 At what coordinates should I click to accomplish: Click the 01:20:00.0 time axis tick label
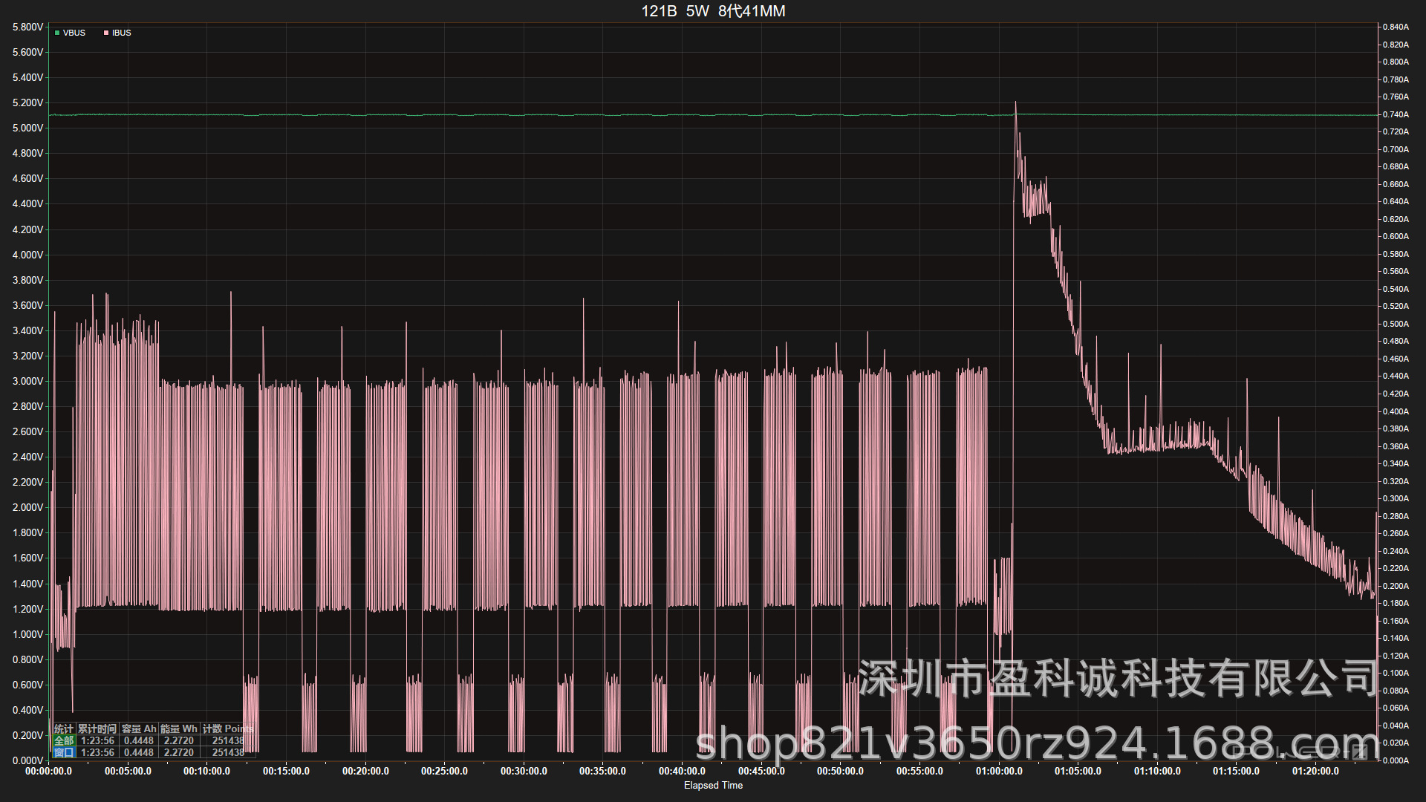tap(1315, 771)
